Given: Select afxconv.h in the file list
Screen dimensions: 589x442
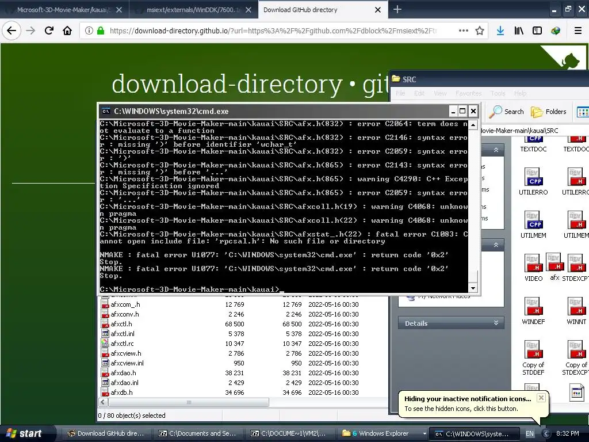Looking at the screenshot, I should coord(125,314).
